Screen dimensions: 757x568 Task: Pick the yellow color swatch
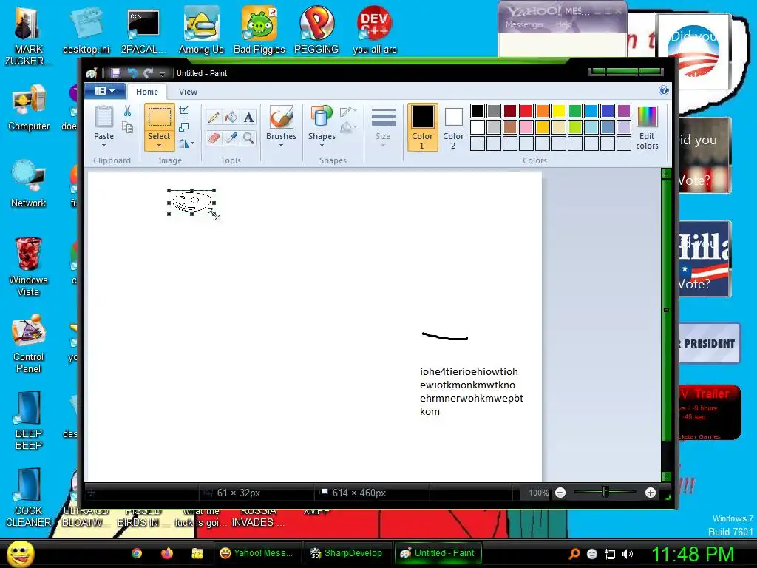click(x=559, y=111)
